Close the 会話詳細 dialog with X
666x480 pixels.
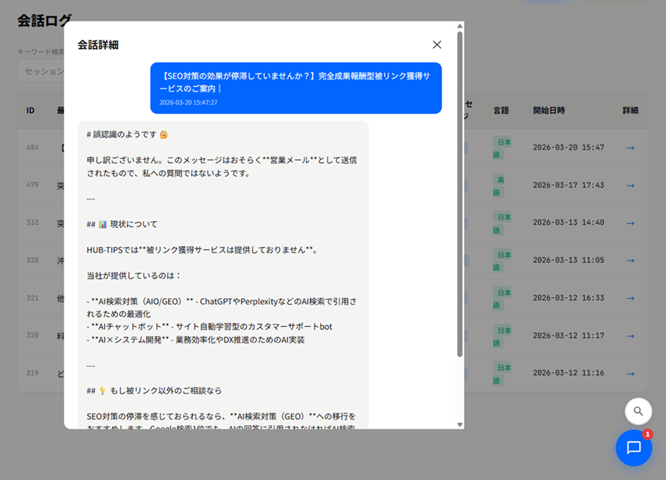(437, 45)
